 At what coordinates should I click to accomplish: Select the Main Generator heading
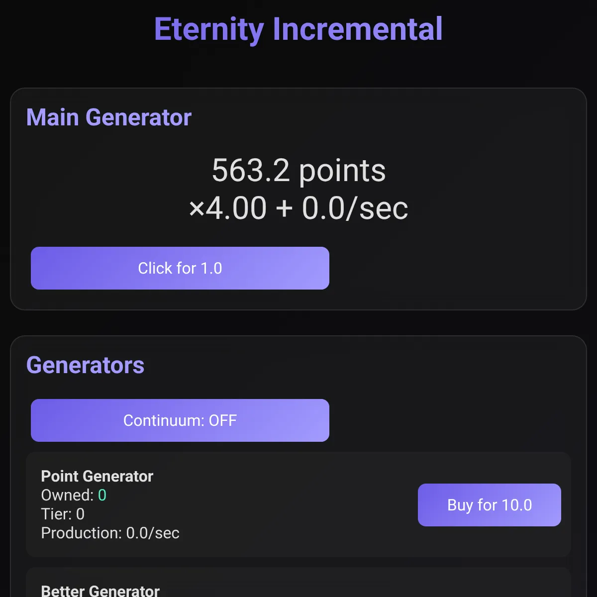click(x=109, y=117)
